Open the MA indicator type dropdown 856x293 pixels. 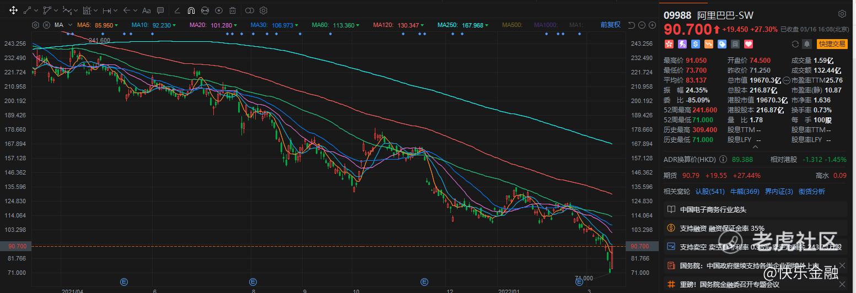click(70, 25)
